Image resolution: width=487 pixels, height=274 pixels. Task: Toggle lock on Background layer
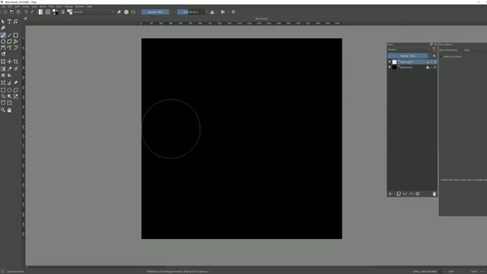(x=428, y=67)
